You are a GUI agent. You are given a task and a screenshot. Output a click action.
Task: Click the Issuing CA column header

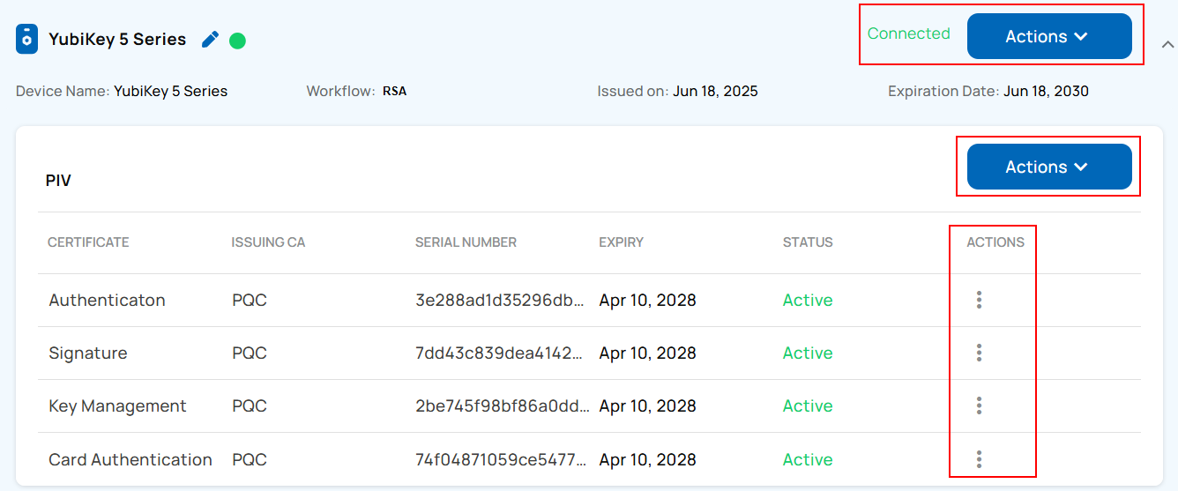[268, 242]
